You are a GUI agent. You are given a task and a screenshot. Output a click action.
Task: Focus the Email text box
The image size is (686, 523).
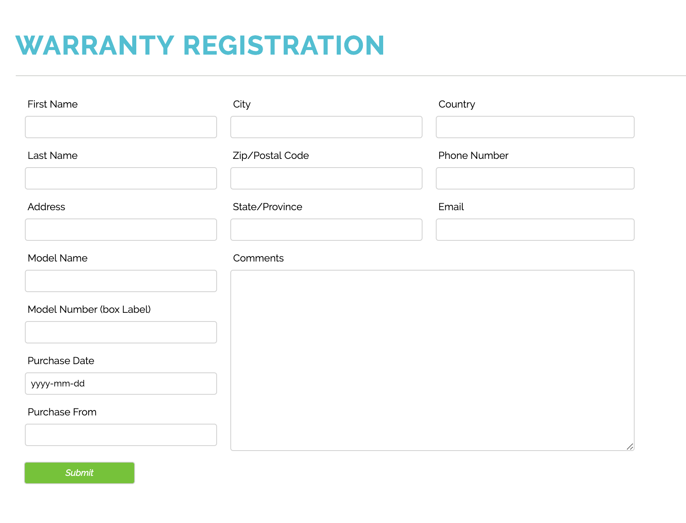[x=535, y=230]
